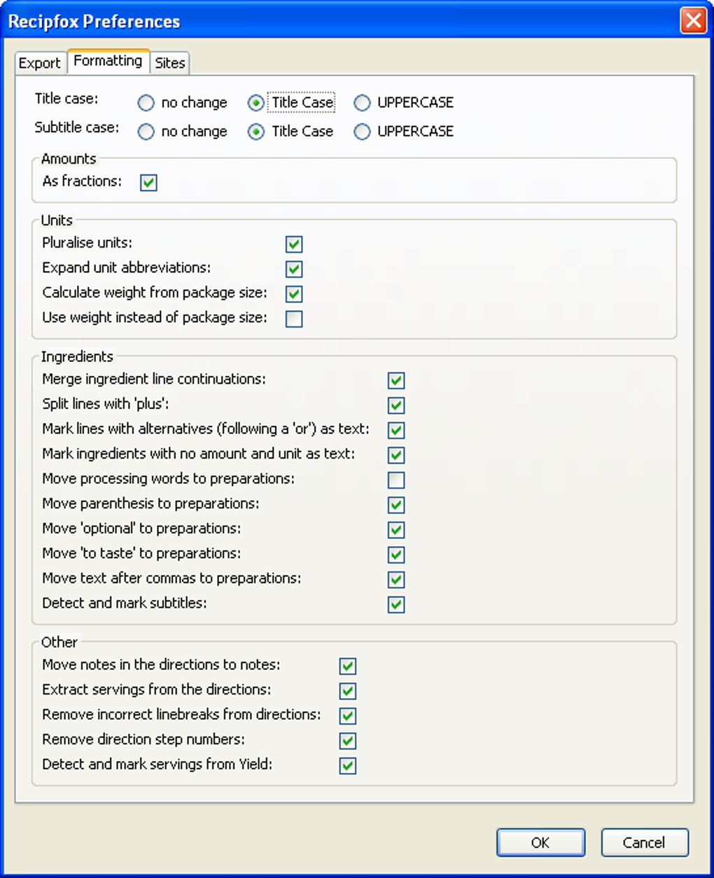Enable Move processing words to preparations
The width and height of the screenshot is (714, 878).
tap(396, 480)
